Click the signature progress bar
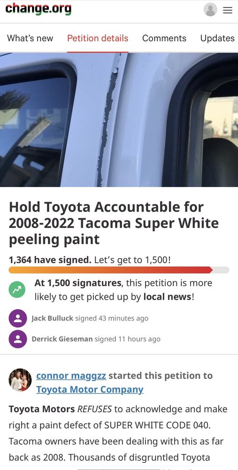 [119, 270]
